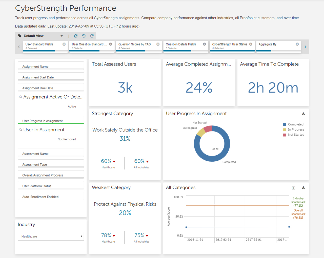324x258 pixels.
Task: Click Work Safely Outside the Office
Action: 125,130
